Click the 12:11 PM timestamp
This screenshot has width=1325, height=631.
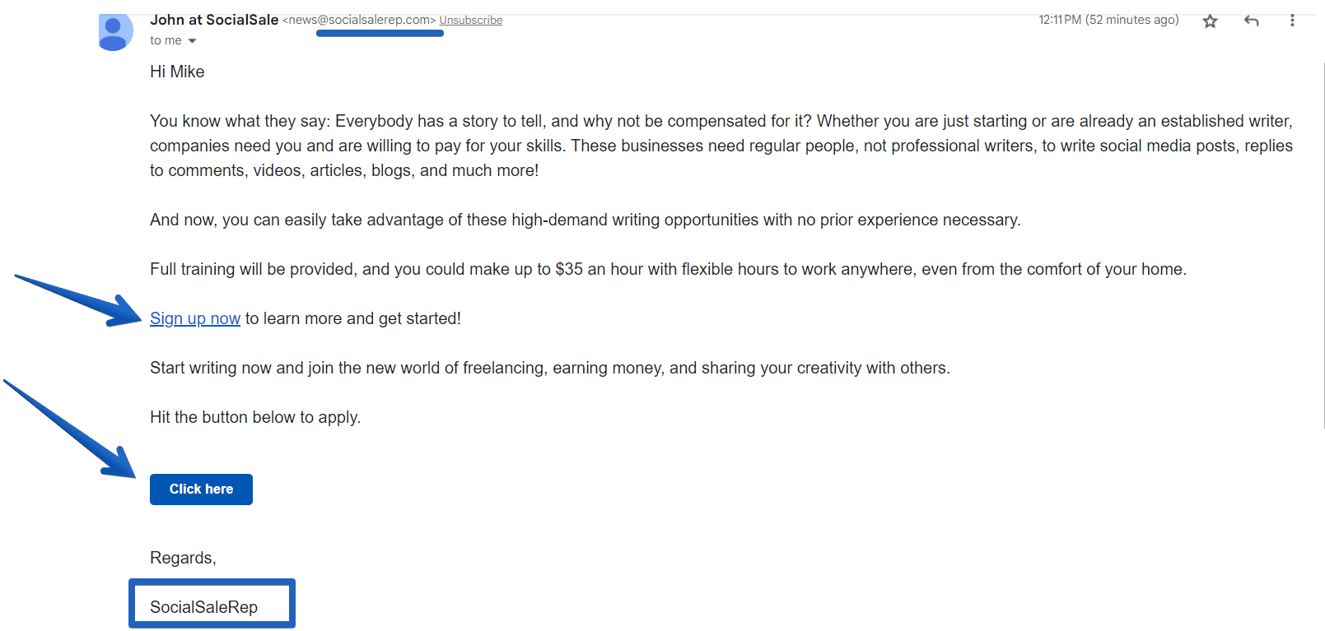(x=1108, y=20)
